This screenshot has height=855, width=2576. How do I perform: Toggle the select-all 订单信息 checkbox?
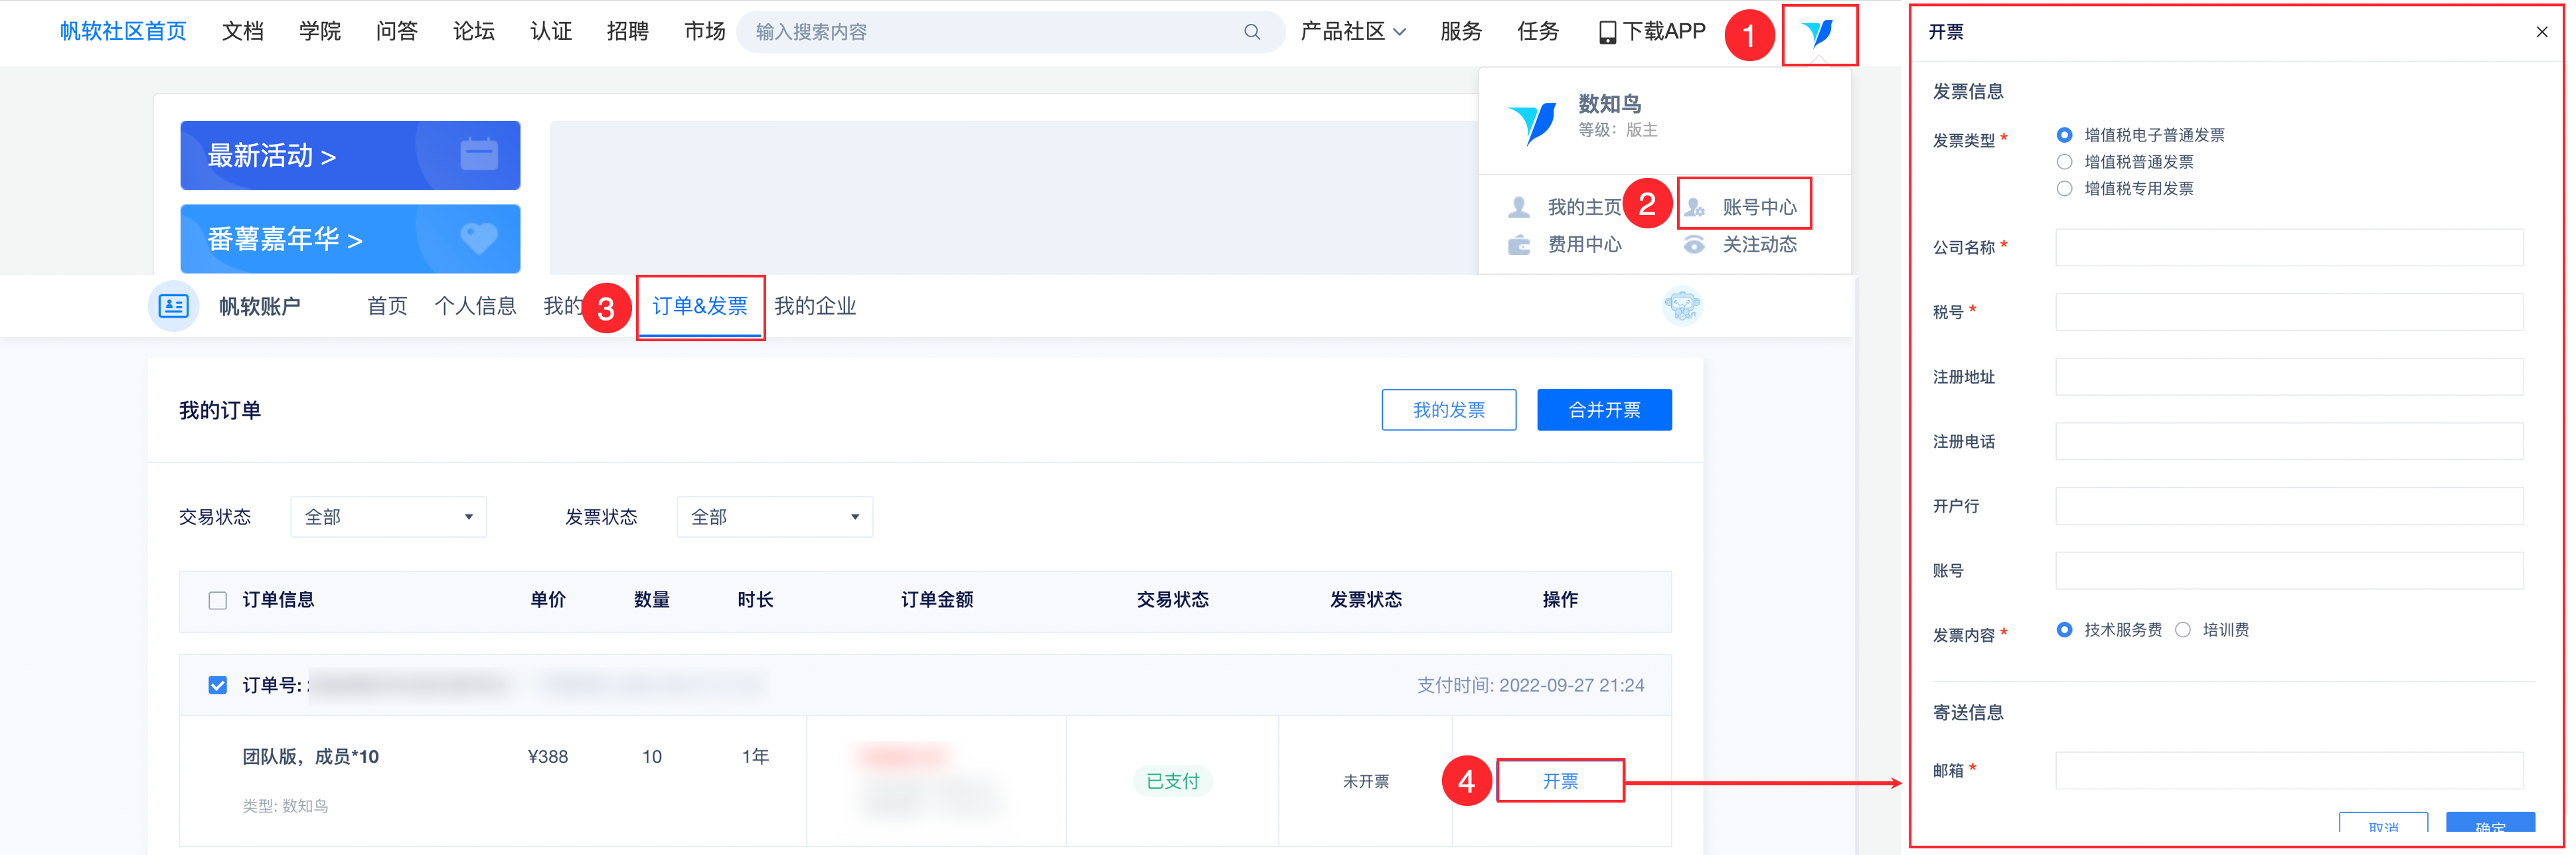[217, 600]
